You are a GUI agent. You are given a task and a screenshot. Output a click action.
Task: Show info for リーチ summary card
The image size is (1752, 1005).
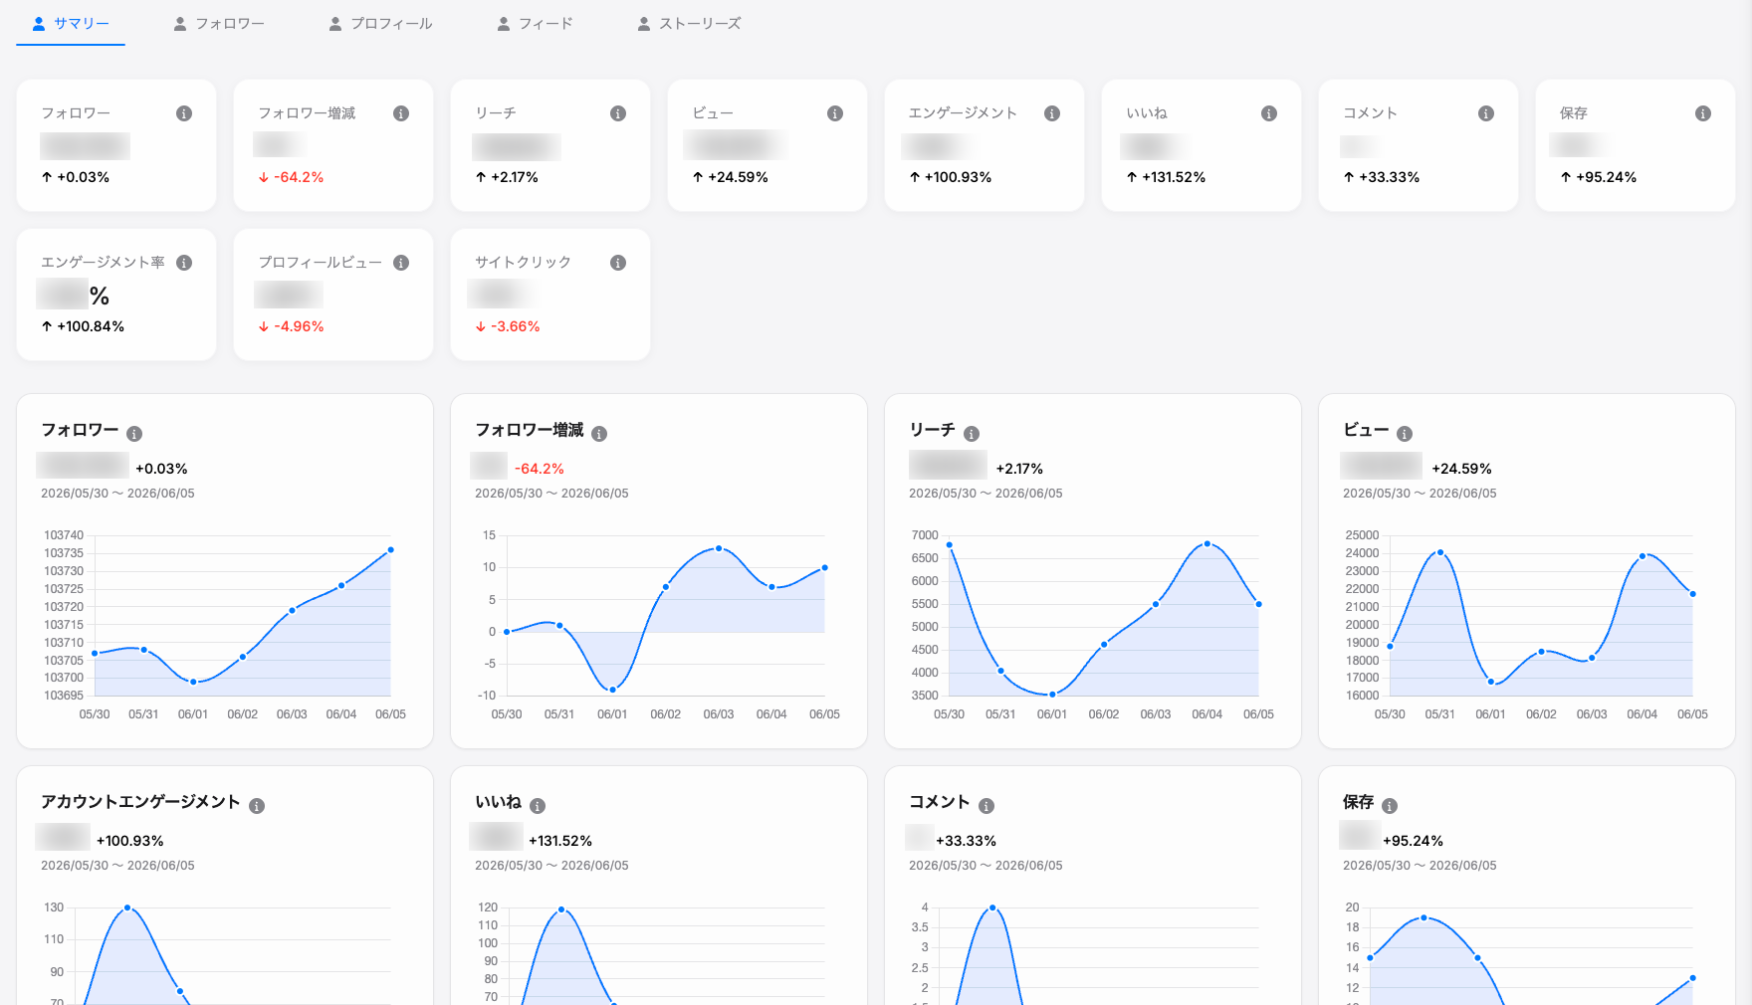[618, 113]
